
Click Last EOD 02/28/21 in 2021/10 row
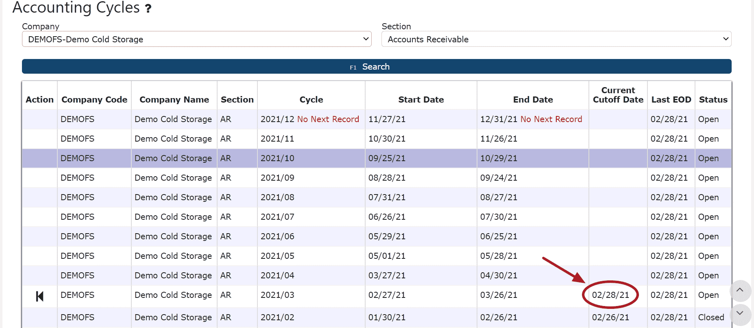click(x=669, y=158)
